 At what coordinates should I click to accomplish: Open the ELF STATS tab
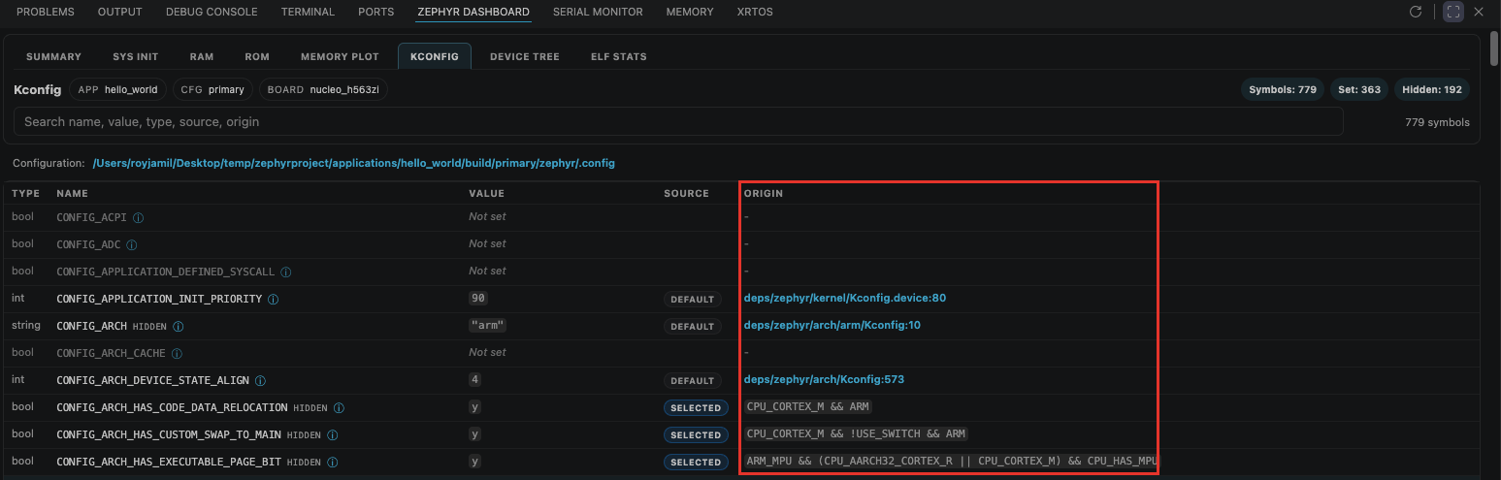tap(619, 56)
